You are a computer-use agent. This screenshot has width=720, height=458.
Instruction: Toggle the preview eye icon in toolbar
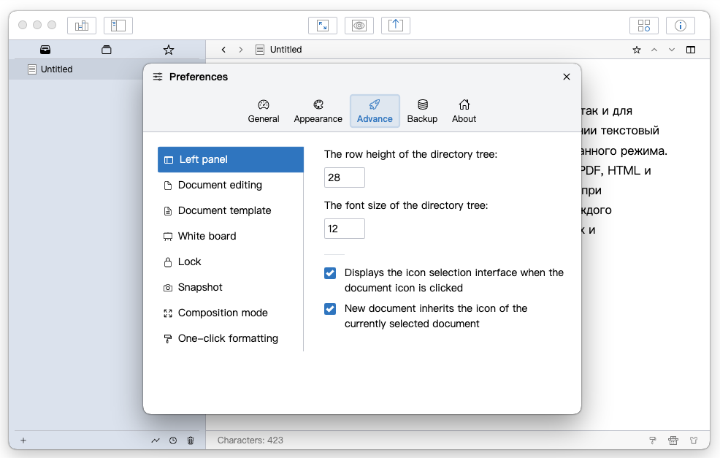[x=359, y=26]
